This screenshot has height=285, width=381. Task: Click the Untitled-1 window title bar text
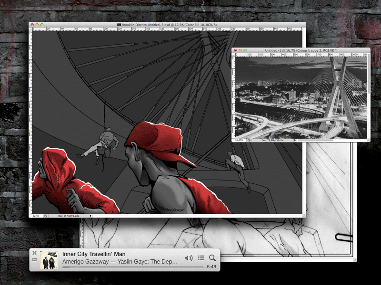(x=301, y=50)
